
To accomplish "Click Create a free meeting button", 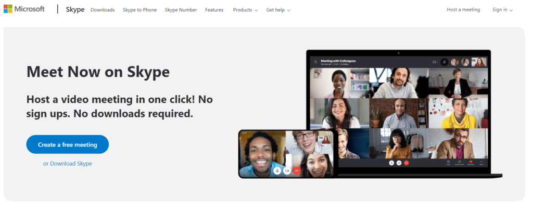I will (x=68, y=144).
